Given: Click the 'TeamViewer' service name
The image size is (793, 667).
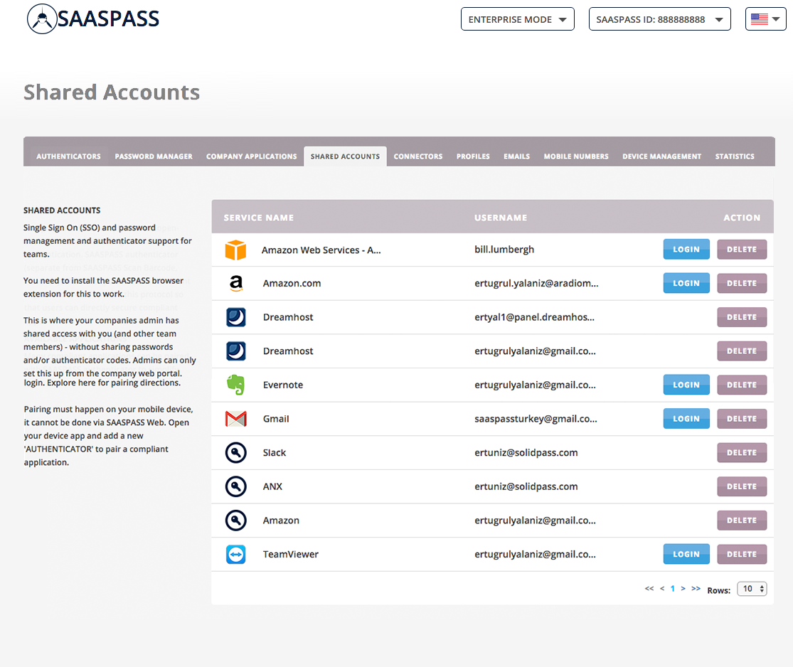Looking at the screenshot, I should click(x=291, y=554).
